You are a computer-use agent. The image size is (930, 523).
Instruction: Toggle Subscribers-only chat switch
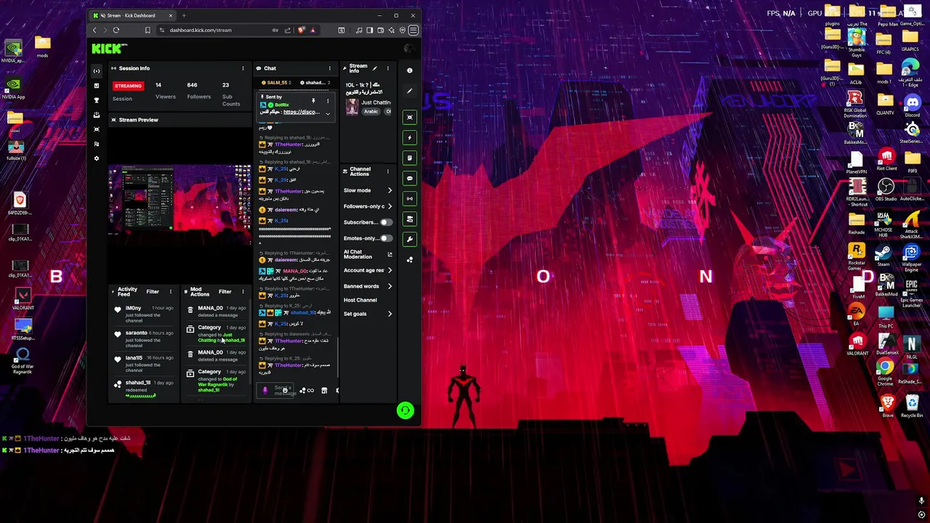pyautogui.click(x=385, y=222)
